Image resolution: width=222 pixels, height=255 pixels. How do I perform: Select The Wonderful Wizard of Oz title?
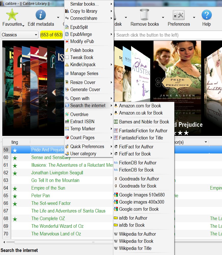58,226
